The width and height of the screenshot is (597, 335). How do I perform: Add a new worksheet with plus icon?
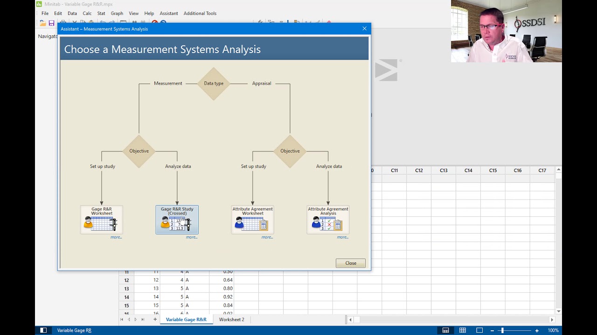click(x=155, y=320)
